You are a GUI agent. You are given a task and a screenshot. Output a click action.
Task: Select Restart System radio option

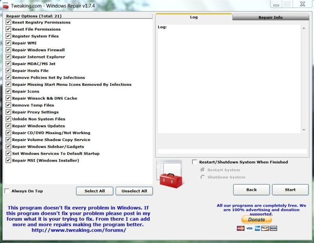(203, 170)
